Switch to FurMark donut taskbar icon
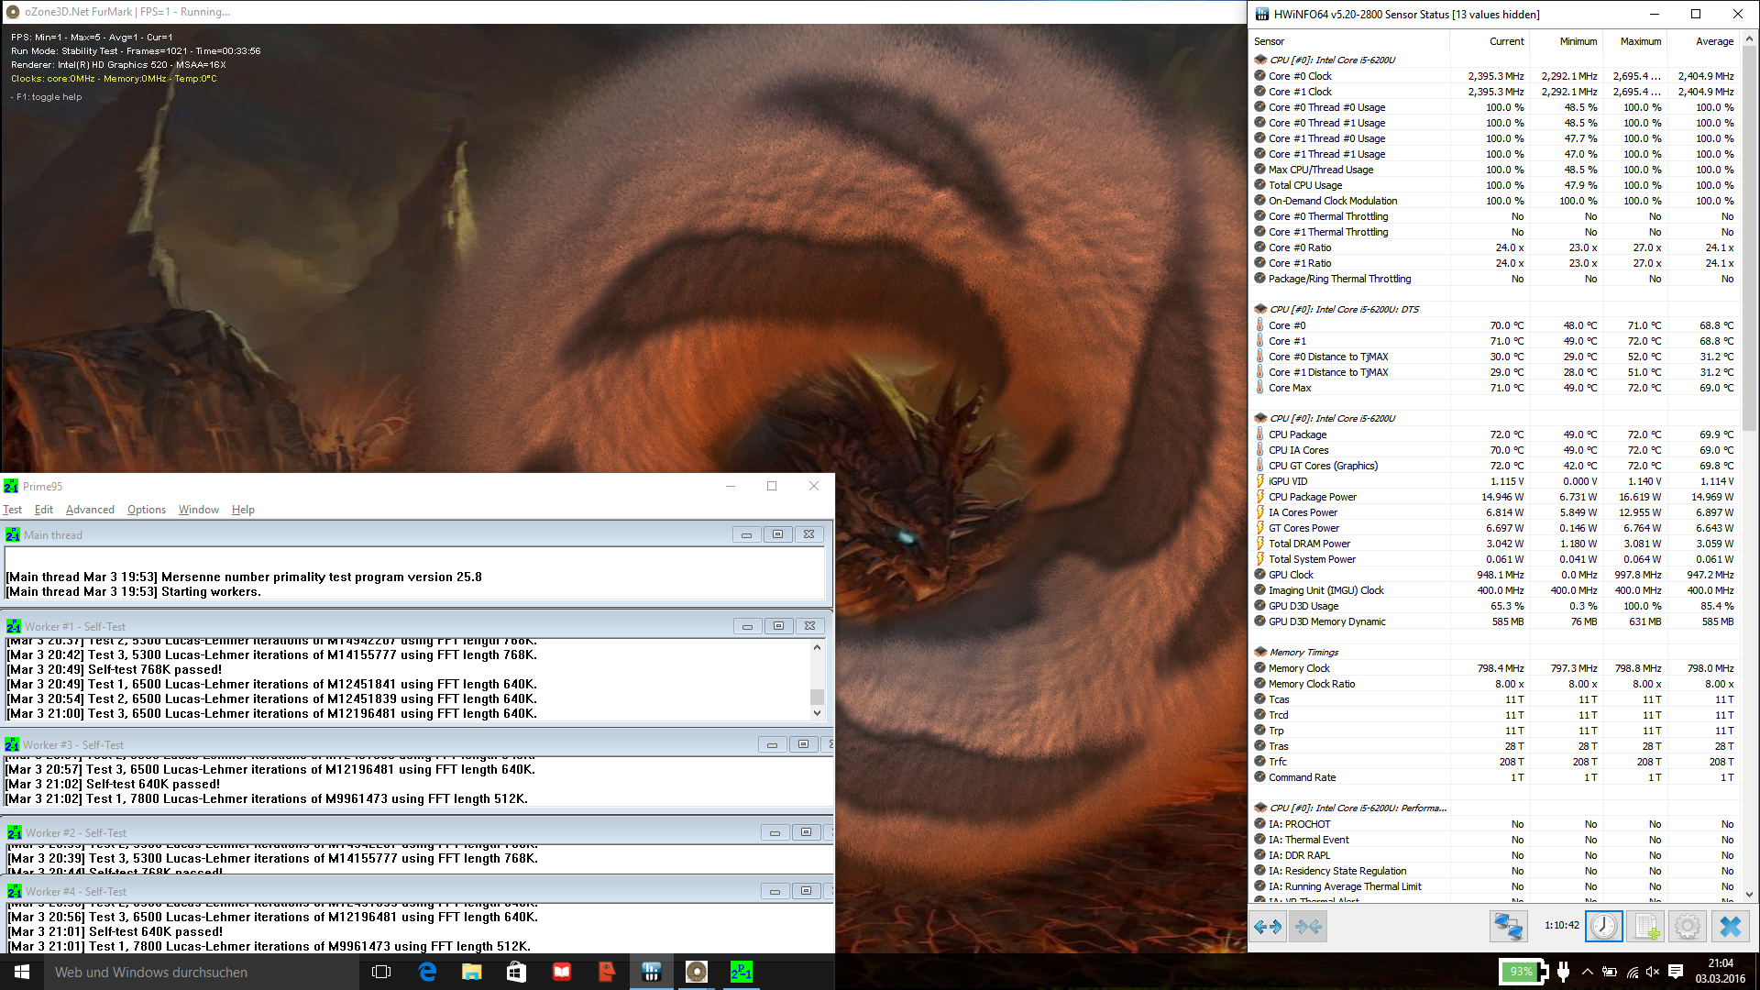The width and height of the screenshot is (1760, 990). tap(697, 972)
